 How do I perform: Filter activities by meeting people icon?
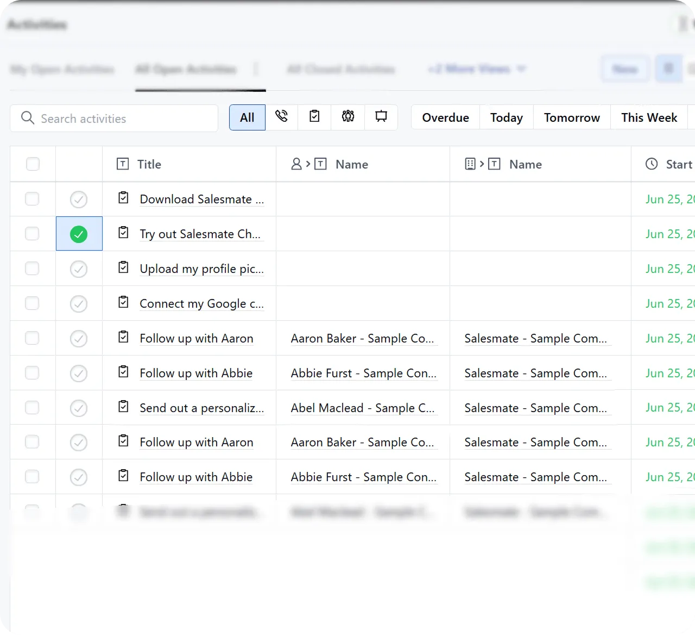tap(348, 117)
